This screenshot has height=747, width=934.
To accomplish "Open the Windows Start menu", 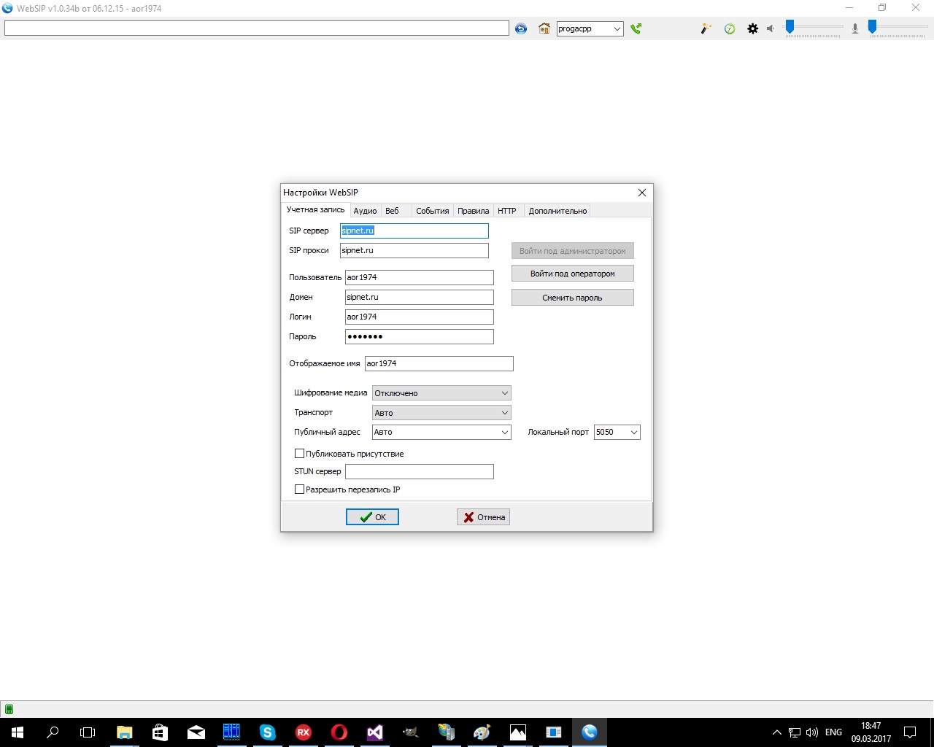I will click(18, 732).
